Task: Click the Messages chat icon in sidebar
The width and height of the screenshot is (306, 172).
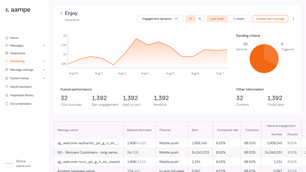Action: tap(7, 45)
